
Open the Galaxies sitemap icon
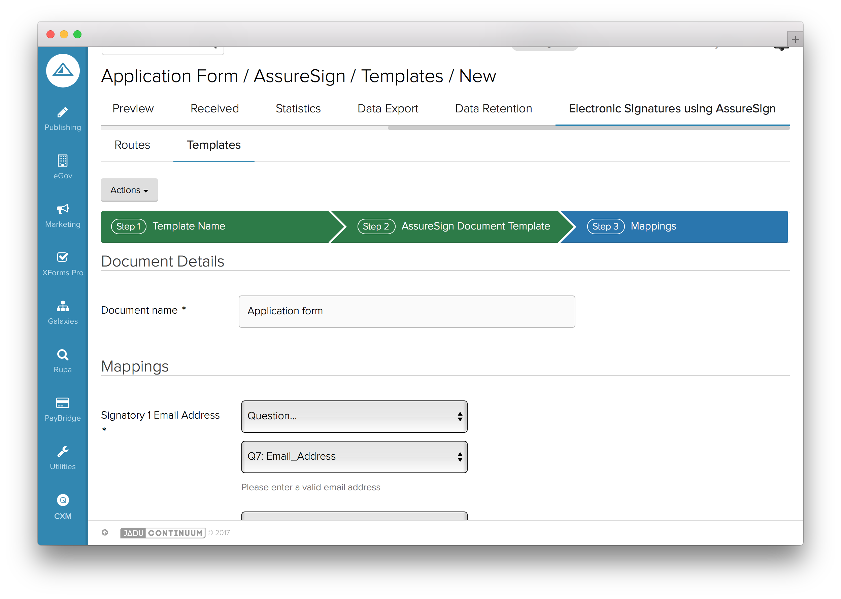pyautogui.click(x=62, y=306)
